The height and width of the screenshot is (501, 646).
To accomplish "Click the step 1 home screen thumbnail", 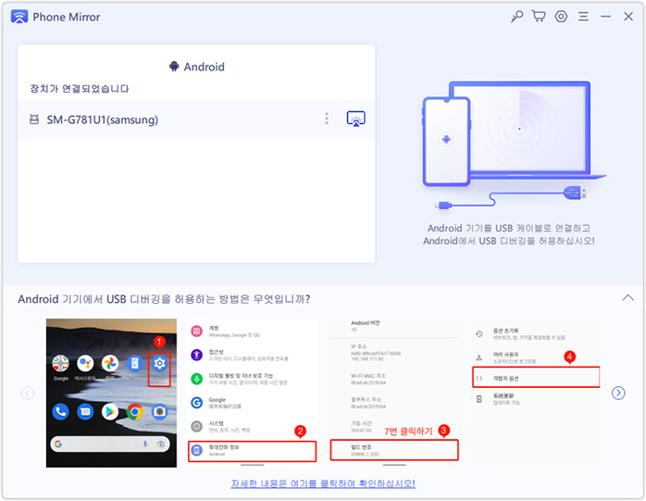I will 110,391.
